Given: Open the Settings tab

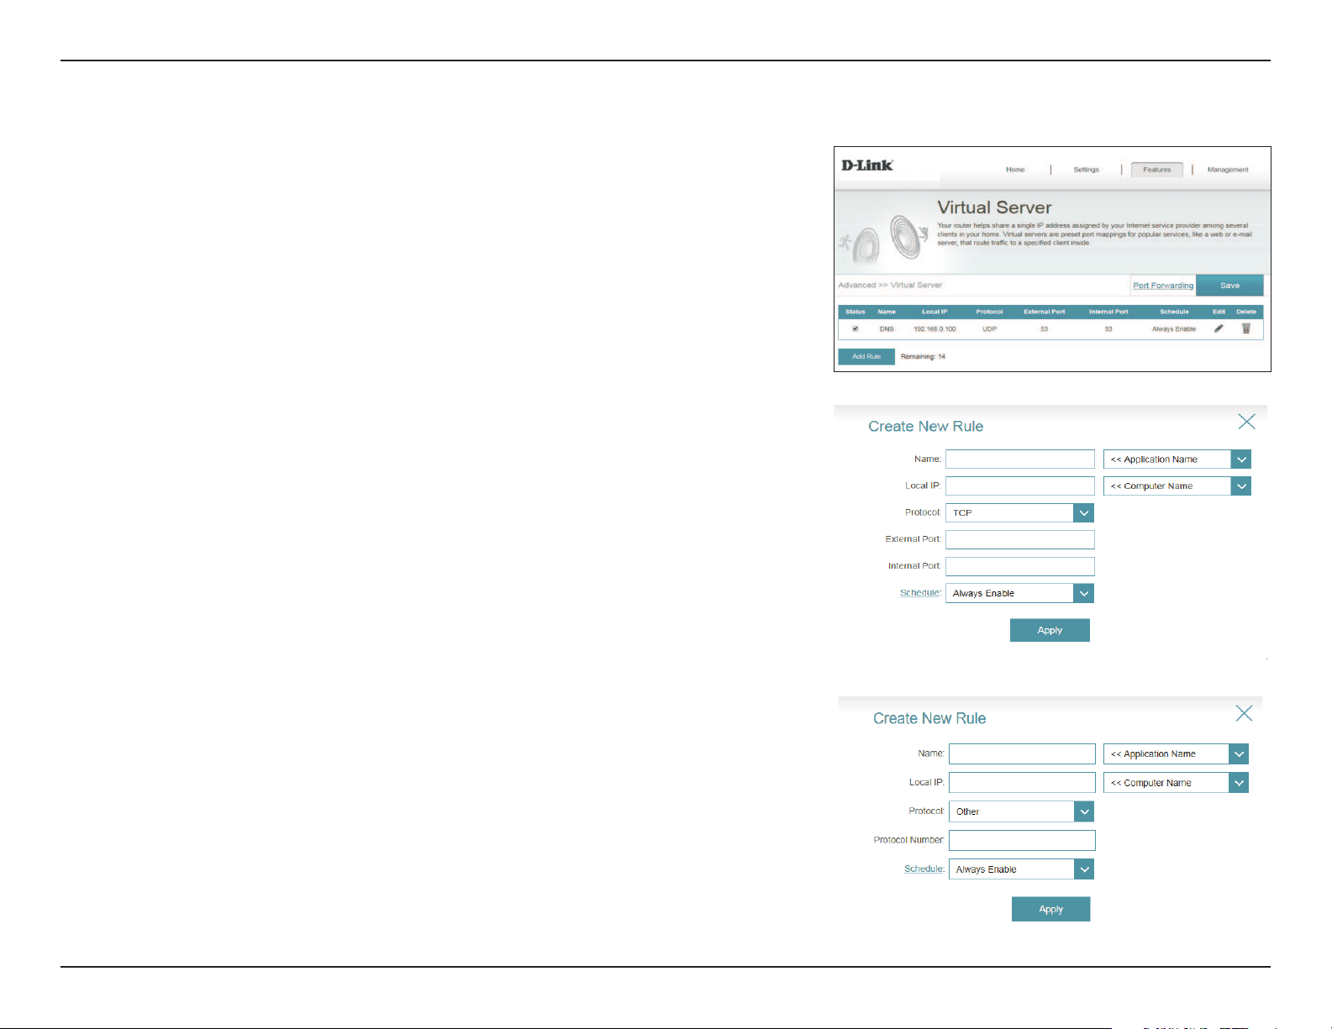Looking at the screenshot, I should (x=1086, y=170).
